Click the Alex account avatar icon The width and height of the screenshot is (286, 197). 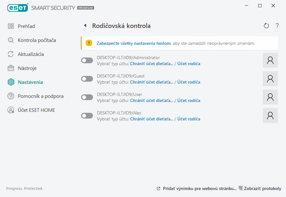coord(270,116)
